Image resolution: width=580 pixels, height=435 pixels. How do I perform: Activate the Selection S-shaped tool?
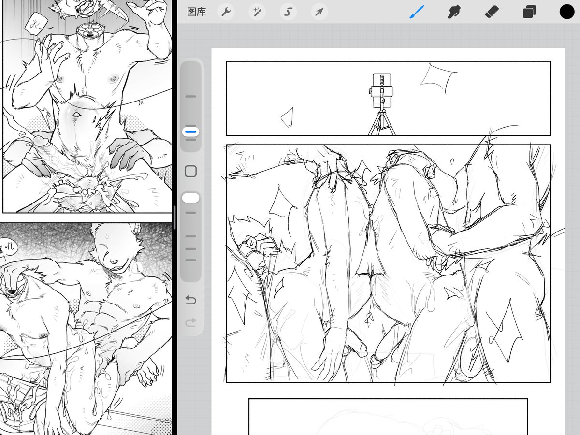coord(288,12)
